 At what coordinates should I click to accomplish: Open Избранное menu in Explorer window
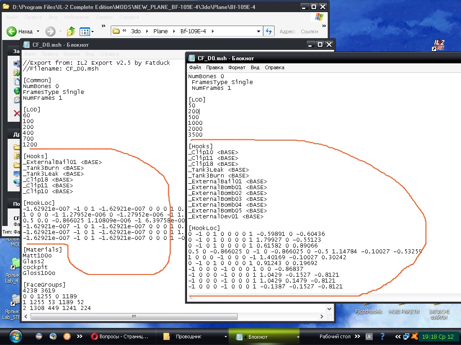(77, 18)
